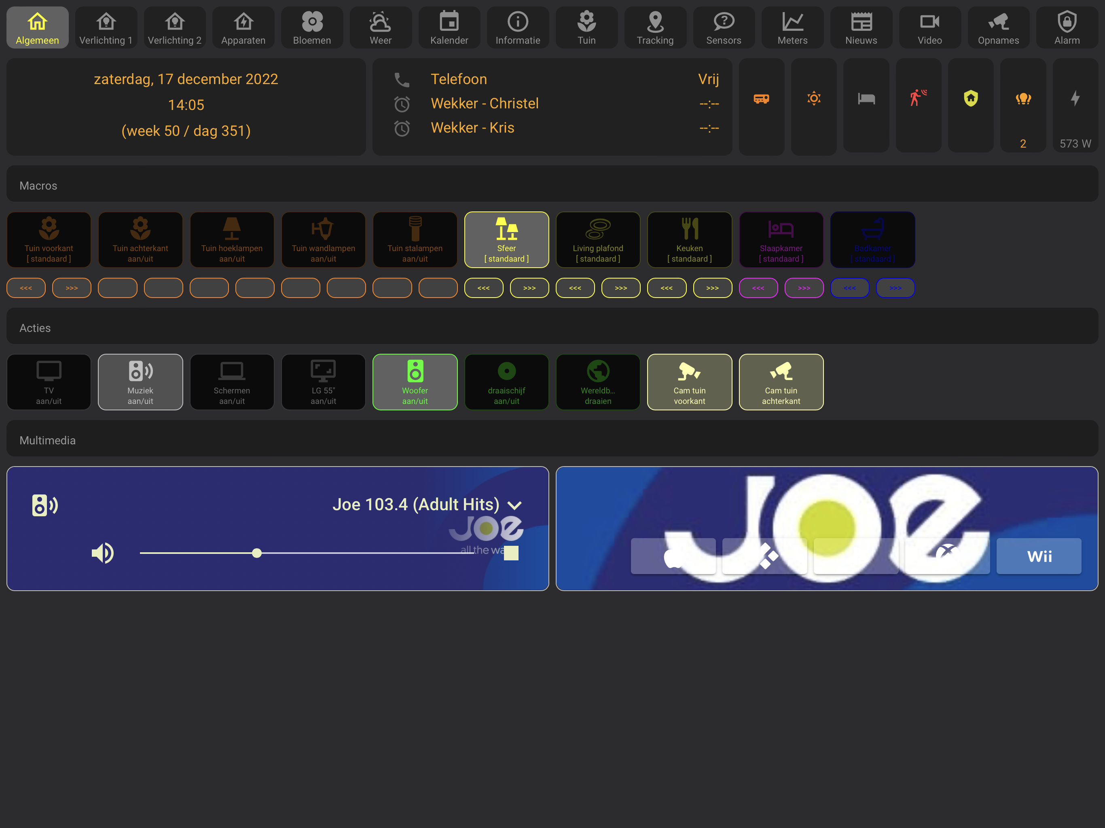
Task: Toggle Keuken standaard macro
Action: tap(689, 240)
